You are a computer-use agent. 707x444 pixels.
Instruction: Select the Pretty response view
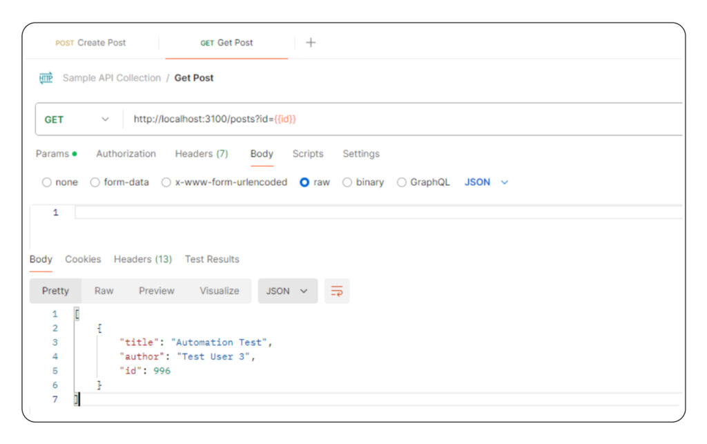(x=55, y=291)
